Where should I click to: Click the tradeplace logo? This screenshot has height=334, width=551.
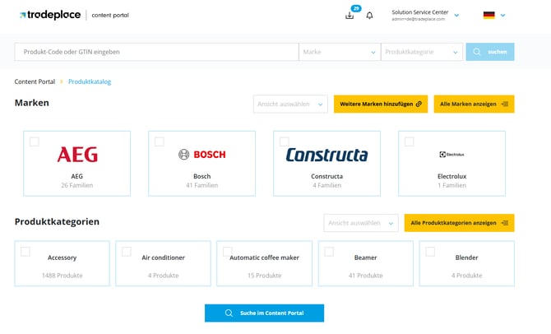click(x=50, y=15)
